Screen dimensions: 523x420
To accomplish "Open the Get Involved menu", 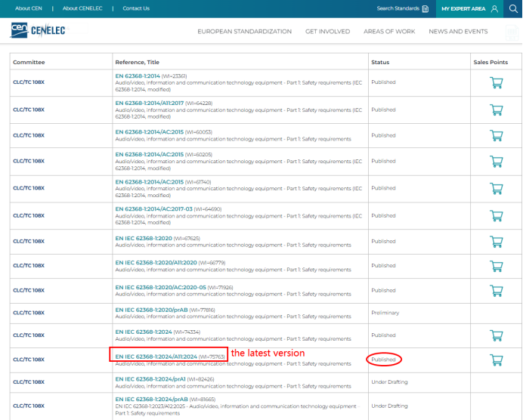I will tap(327, 32).
